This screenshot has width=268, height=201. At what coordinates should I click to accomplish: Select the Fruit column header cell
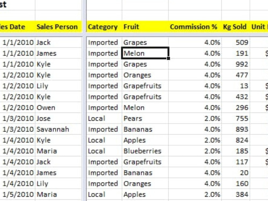[145, 27]
